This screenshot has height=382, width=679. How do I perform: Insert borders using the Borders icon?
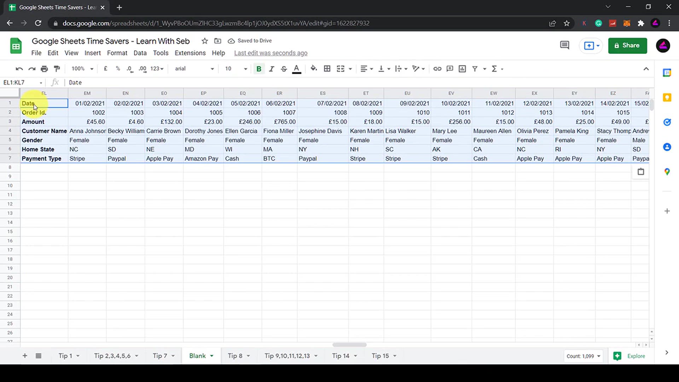point(327,69)
